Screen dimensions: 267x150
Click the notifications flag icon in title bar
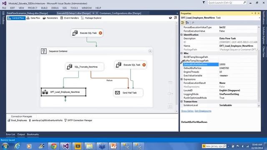pos(204,2)
